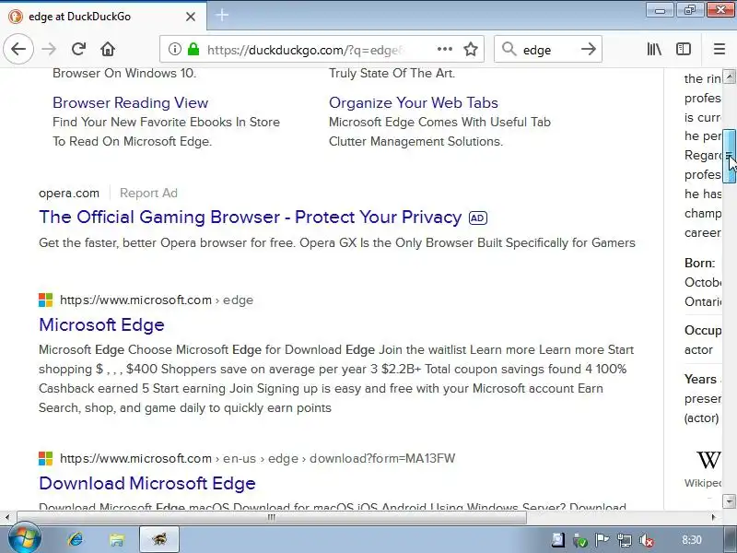This screenshot has width=737, height=553.
Task: Click the network tray icon
Action: pos(625,541)
